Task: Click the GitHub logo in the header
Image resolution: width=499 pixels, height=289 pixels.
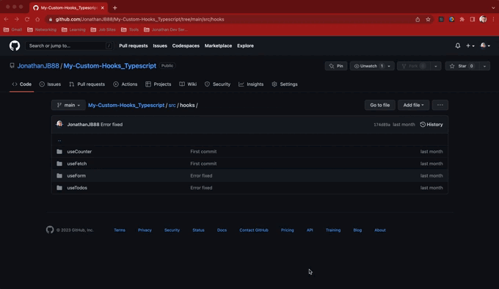Action: [15, 45]
